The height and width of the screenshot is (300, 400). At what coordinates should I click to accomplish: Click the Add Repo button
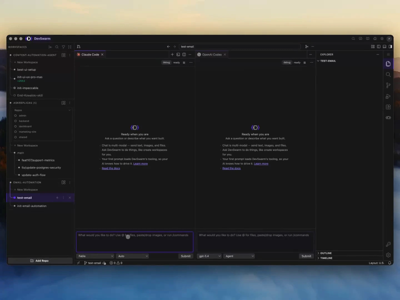(40, 261)
